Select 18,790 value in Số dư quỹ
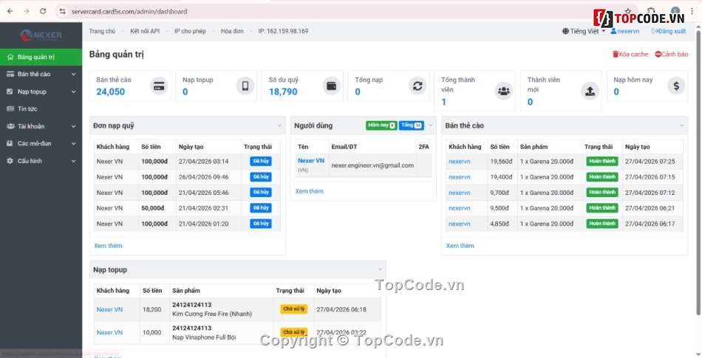Viewport: 702px width, 358px height. tap(283, 92)
